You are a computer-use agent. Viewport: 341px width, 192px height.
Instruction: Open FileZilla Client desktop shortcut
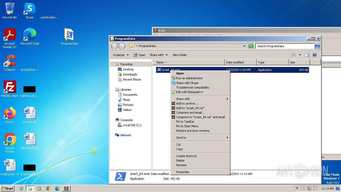coord(10,89)
